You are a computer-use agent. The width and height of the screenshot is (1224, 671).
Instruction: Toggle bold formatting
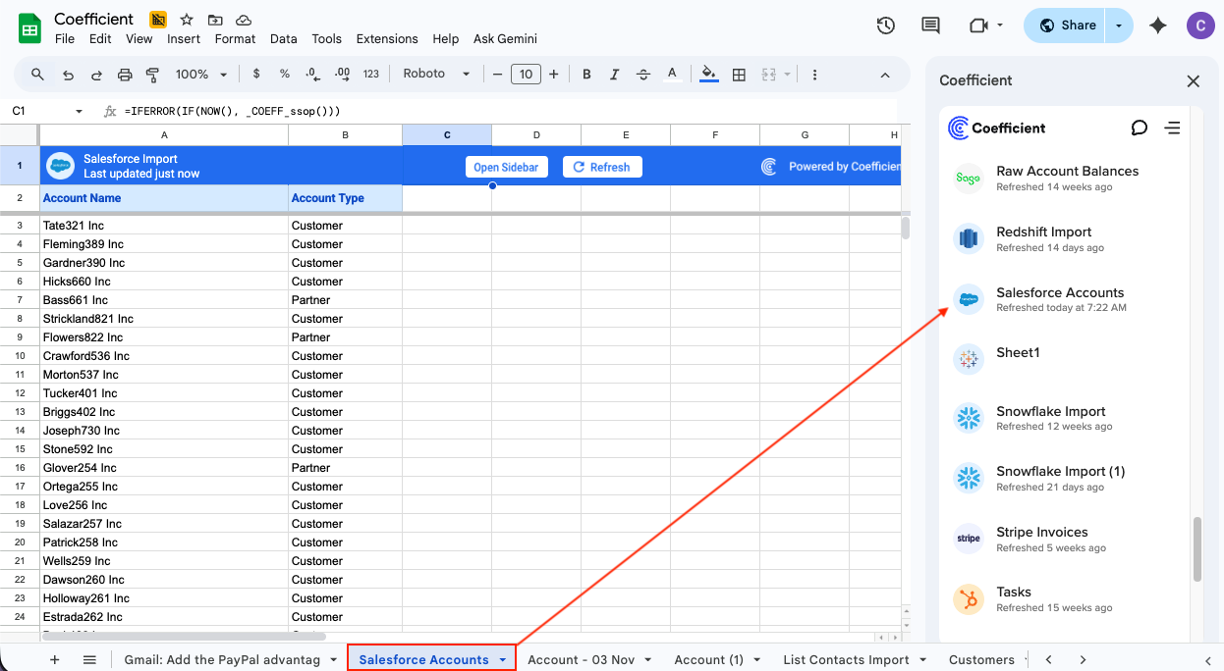(x=586, y=75)
